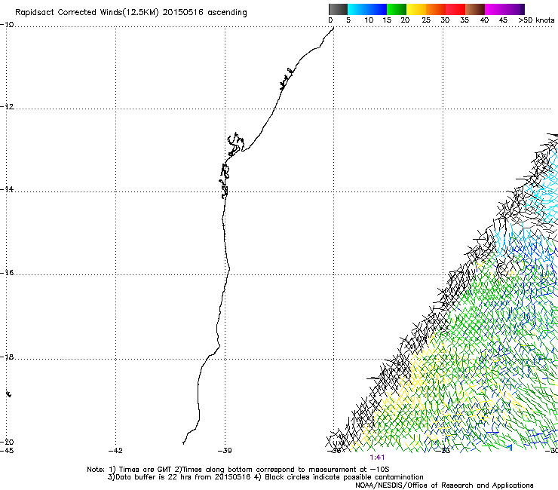The image size is (558, 490).
Task: Click the orange 25-30 knots legend color
Action: pos(436,9)
